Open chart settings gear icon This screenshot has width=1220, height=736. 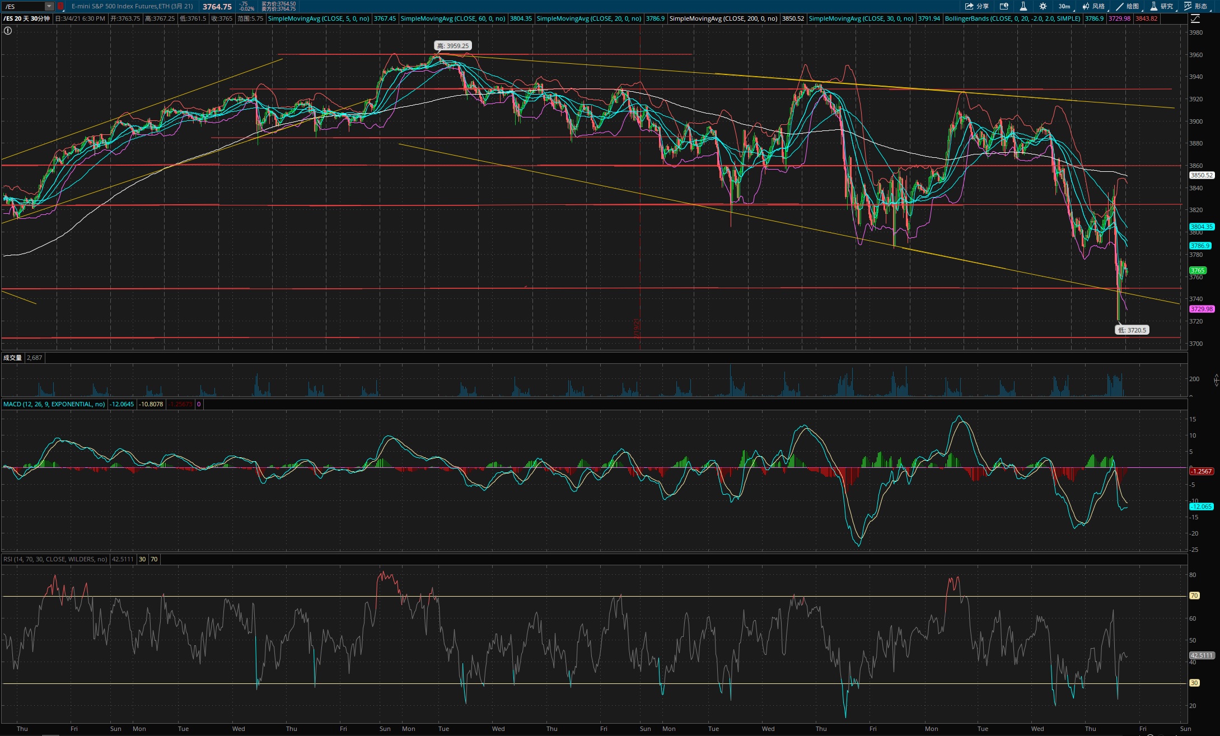(1043, 6)
